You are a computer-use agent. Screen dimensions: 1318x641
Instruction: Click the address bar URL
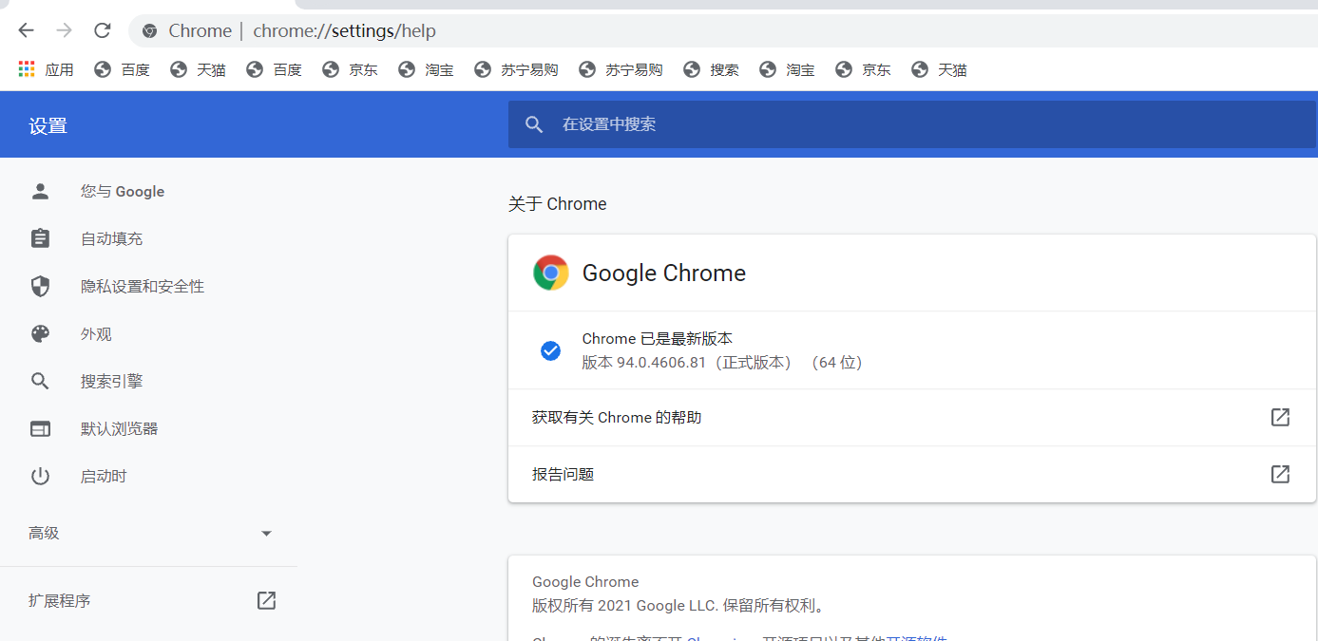pyautogui.click(x=344, y=30)
